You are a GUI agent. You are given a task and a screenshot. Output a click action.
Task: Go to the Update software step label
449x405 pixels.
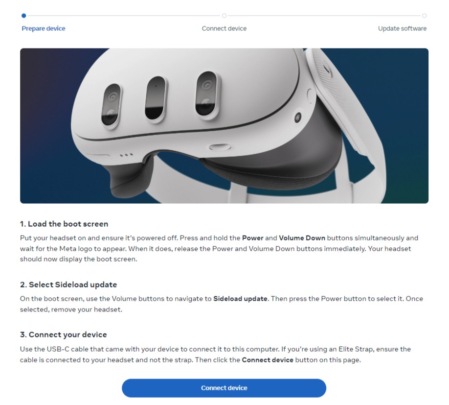tap(402, 28)
